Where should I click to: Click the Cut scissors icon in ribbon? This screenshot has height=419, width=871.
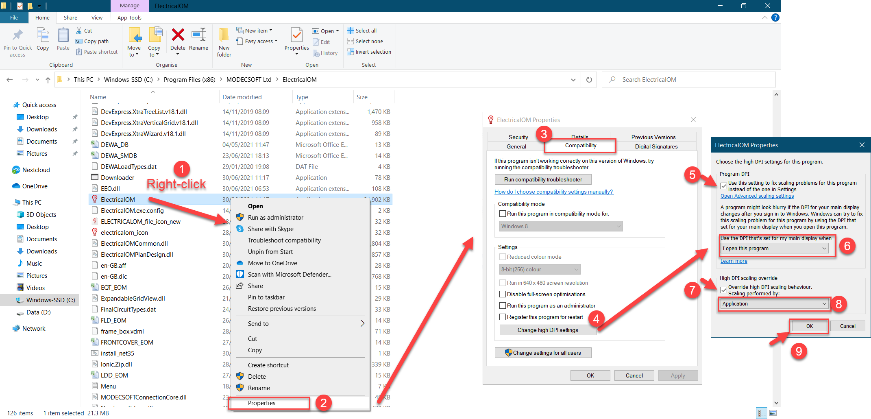point(79,31)
